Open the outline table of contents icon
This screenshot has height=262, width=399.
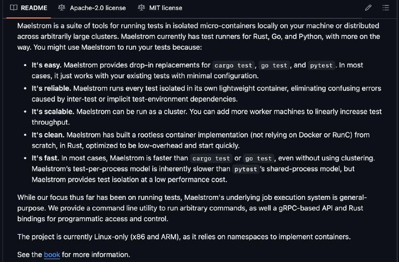(x=386, y=8)
